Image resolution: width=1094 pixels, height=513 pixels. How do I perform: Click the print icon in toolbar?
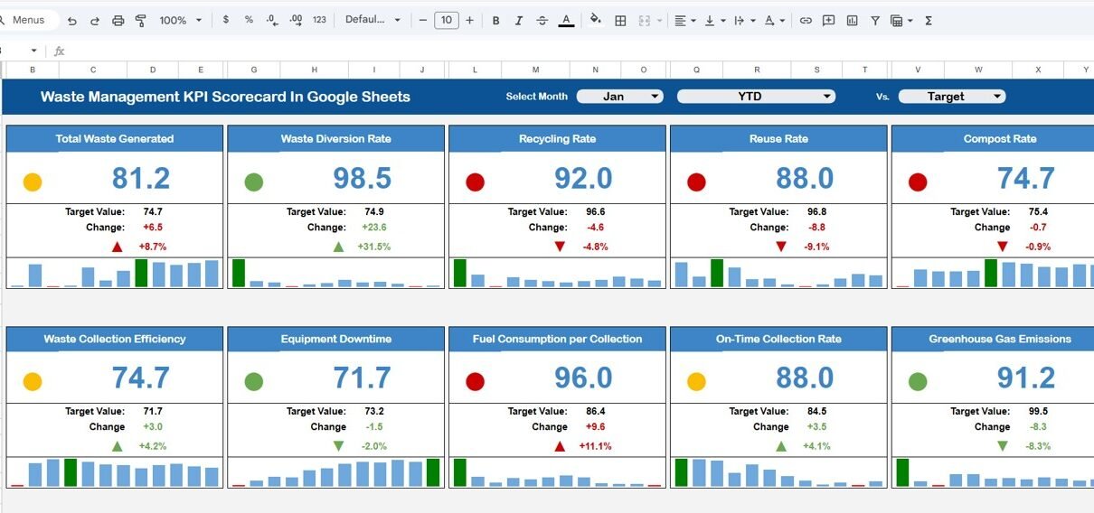pyautogui.click(x=118, y=20)
